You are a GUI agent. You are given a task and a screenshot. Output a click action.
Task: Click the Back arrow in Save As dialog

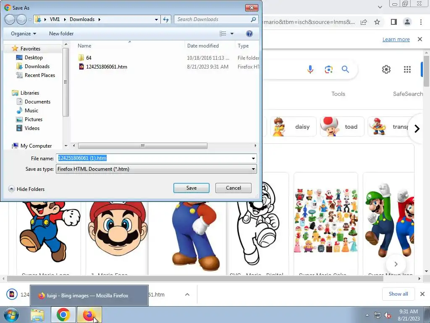(10, 19)
